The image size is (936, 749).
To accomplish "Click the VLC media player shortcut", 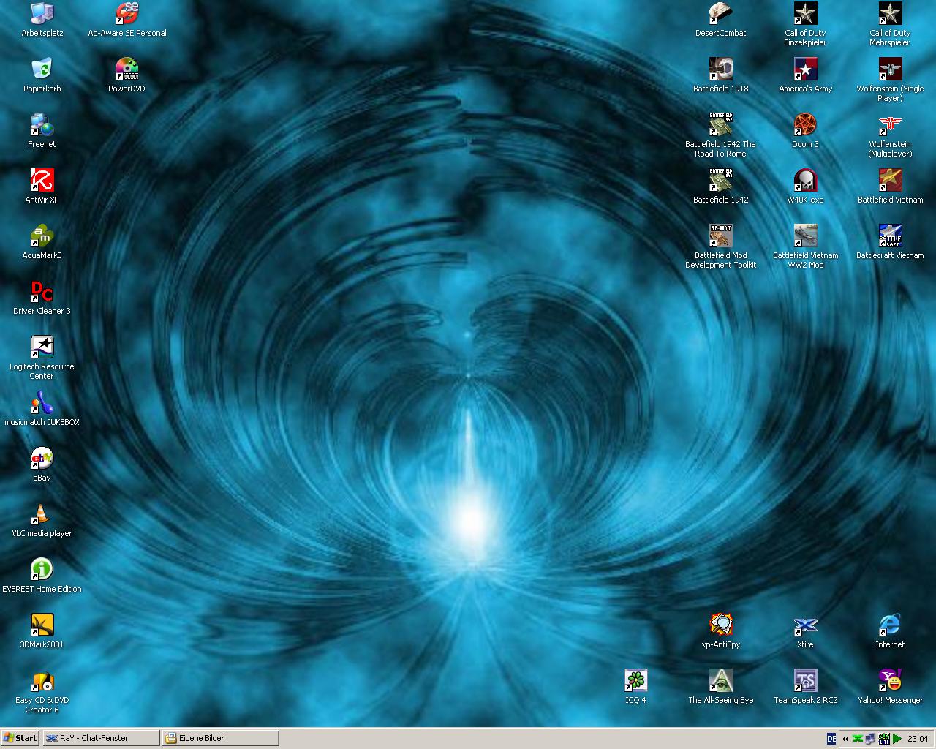I will coord(42,515).
